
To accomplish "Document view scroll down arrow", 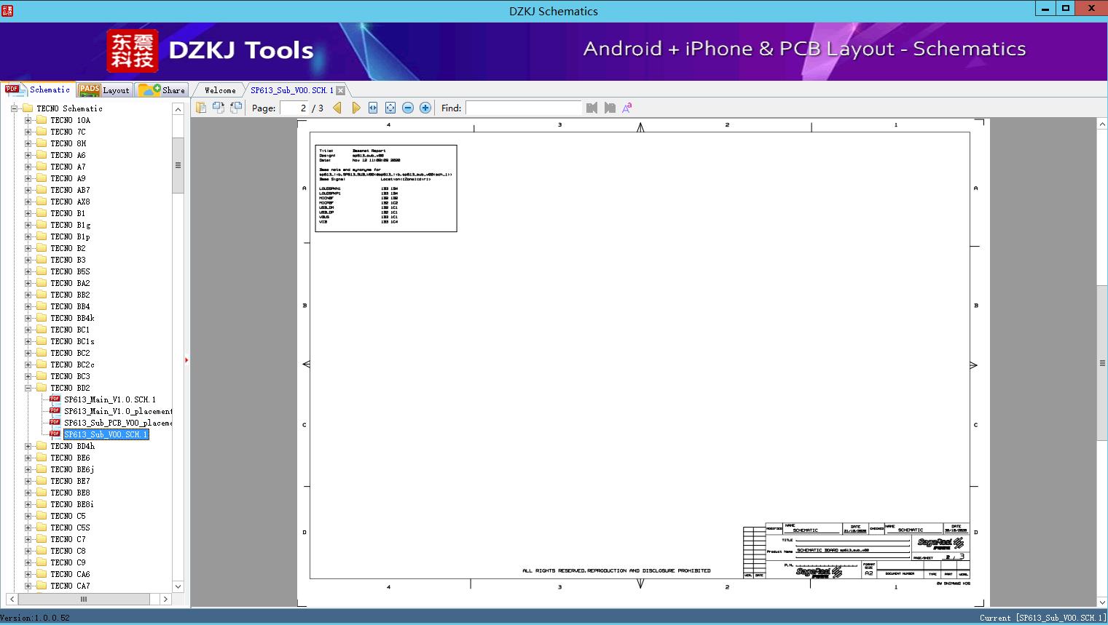I will click(x=1102, y=602).
